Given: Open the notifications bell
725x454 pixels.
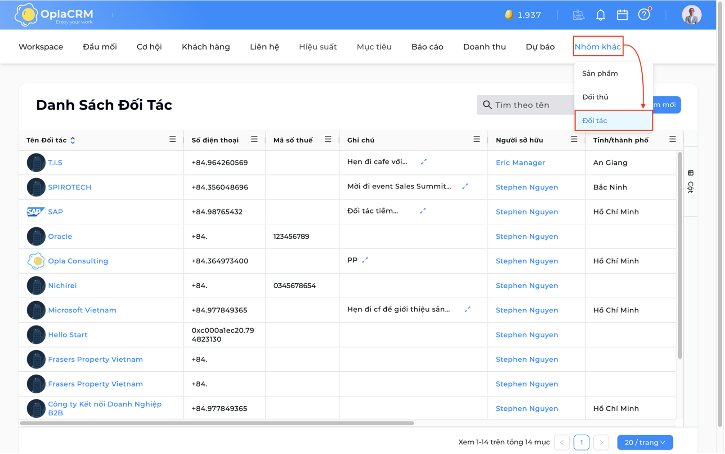Looking at the screenshot, I should pos(600,15).
